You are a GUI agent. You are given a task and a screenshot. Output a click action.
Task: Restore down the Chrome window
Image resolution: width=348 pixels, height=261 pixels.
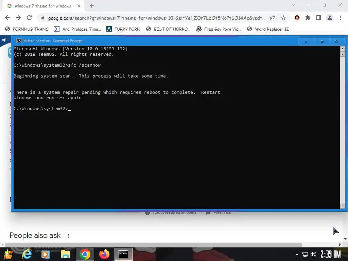tap(325, 5)
